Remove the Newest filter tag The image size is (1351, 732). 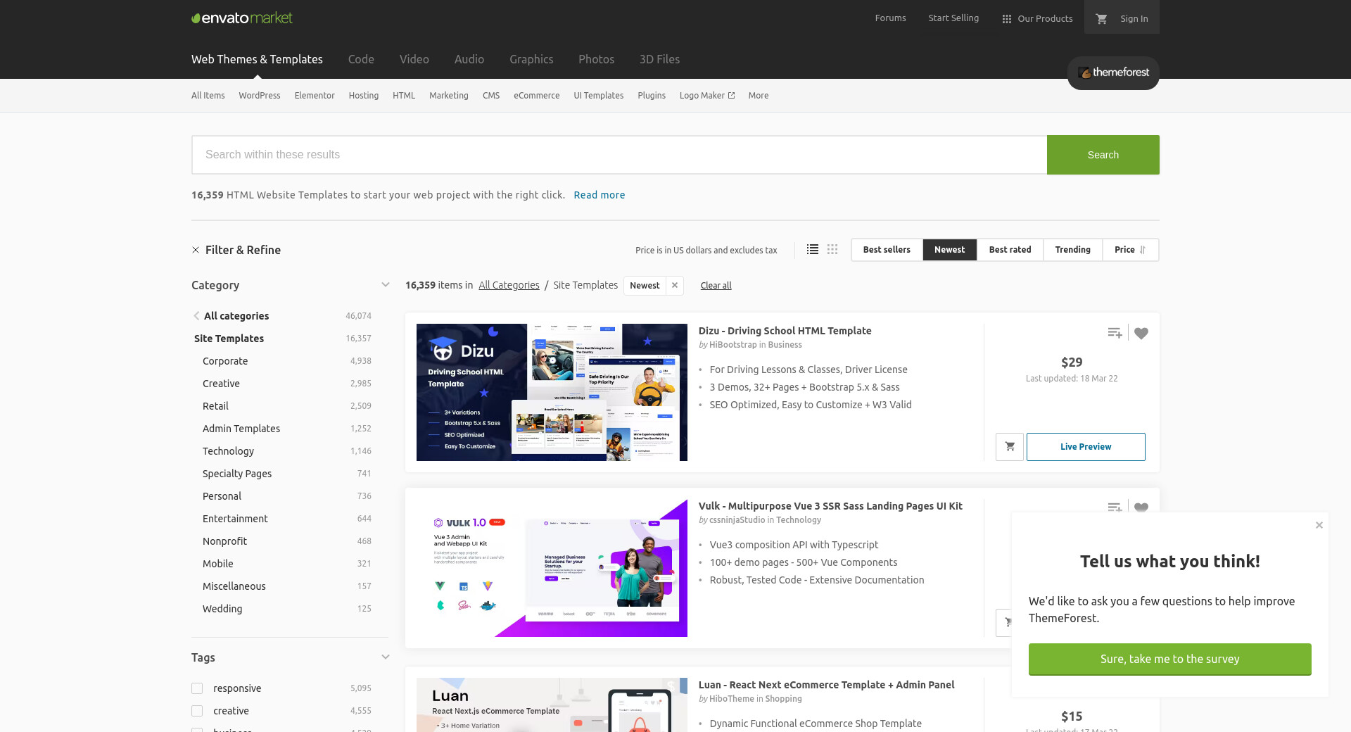(675, 285)
